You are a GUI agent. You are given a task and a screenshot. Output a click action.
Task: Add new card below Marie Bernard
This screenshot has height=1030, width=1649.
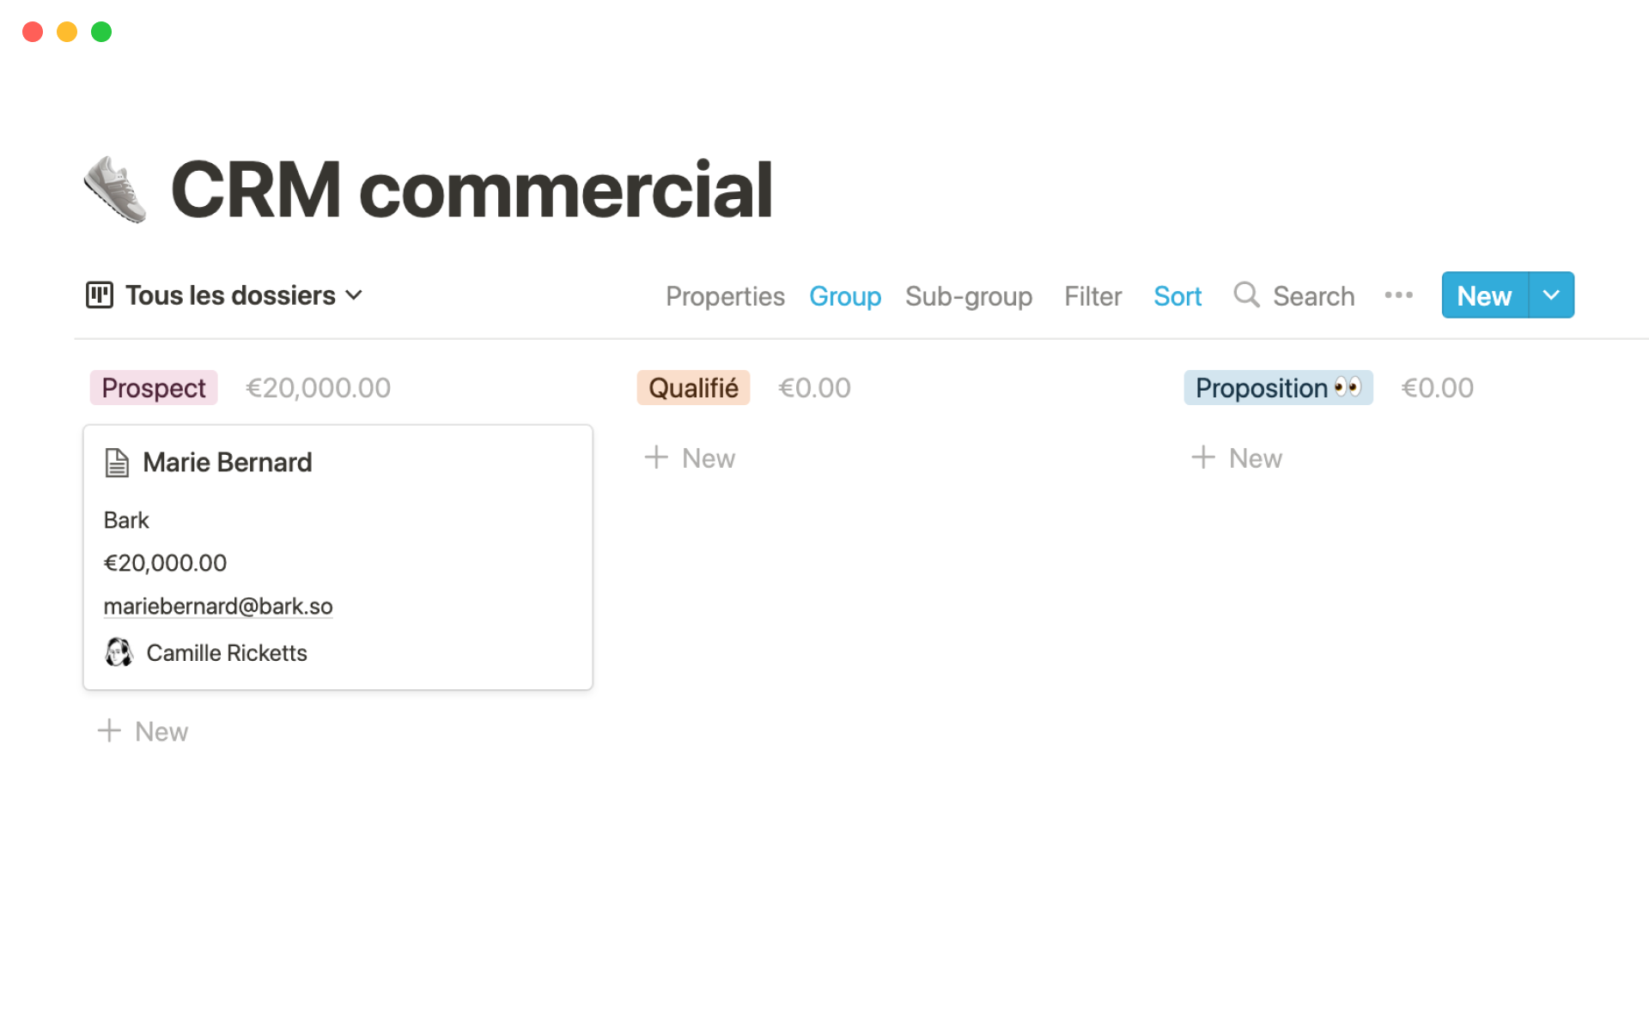143,731
